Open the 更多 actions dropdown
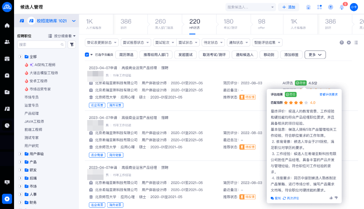The height and width of the screenshot is (209, 364). (x=315, y=55)
